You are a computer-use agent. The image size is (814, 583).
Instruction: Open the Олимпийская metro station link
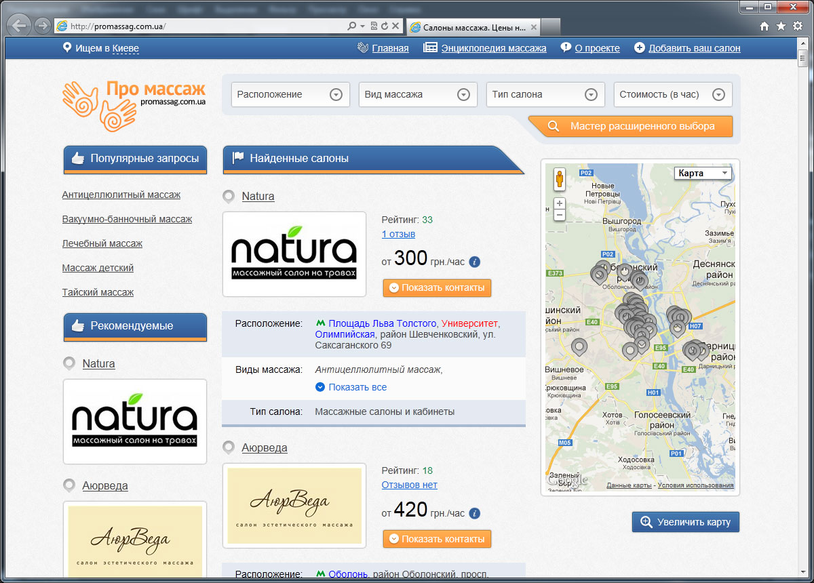tap(345, 334)
